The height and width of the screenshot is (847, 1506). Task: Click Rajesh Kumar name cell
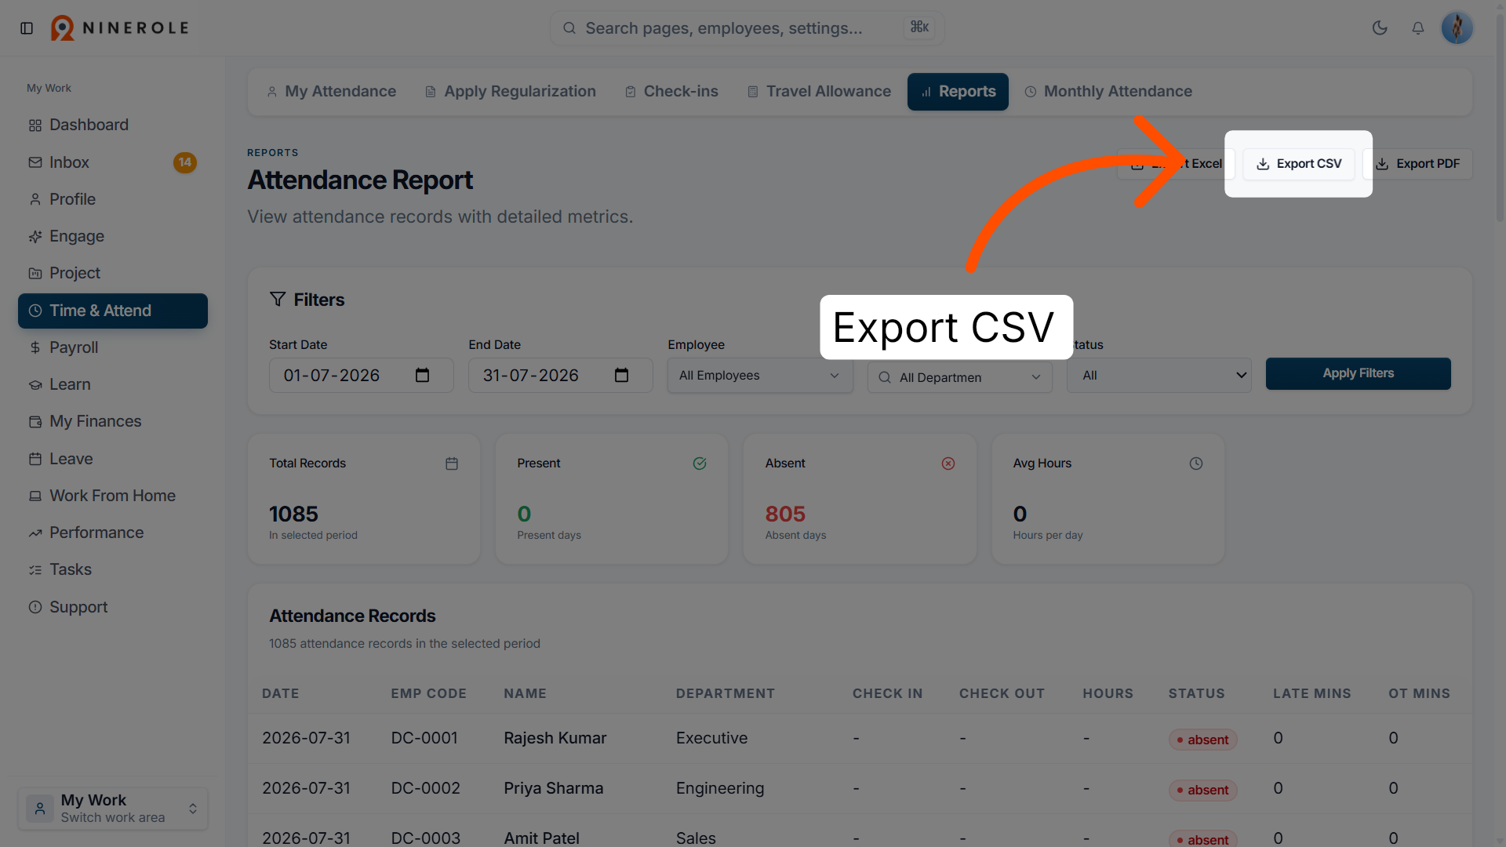pos(555,739)
